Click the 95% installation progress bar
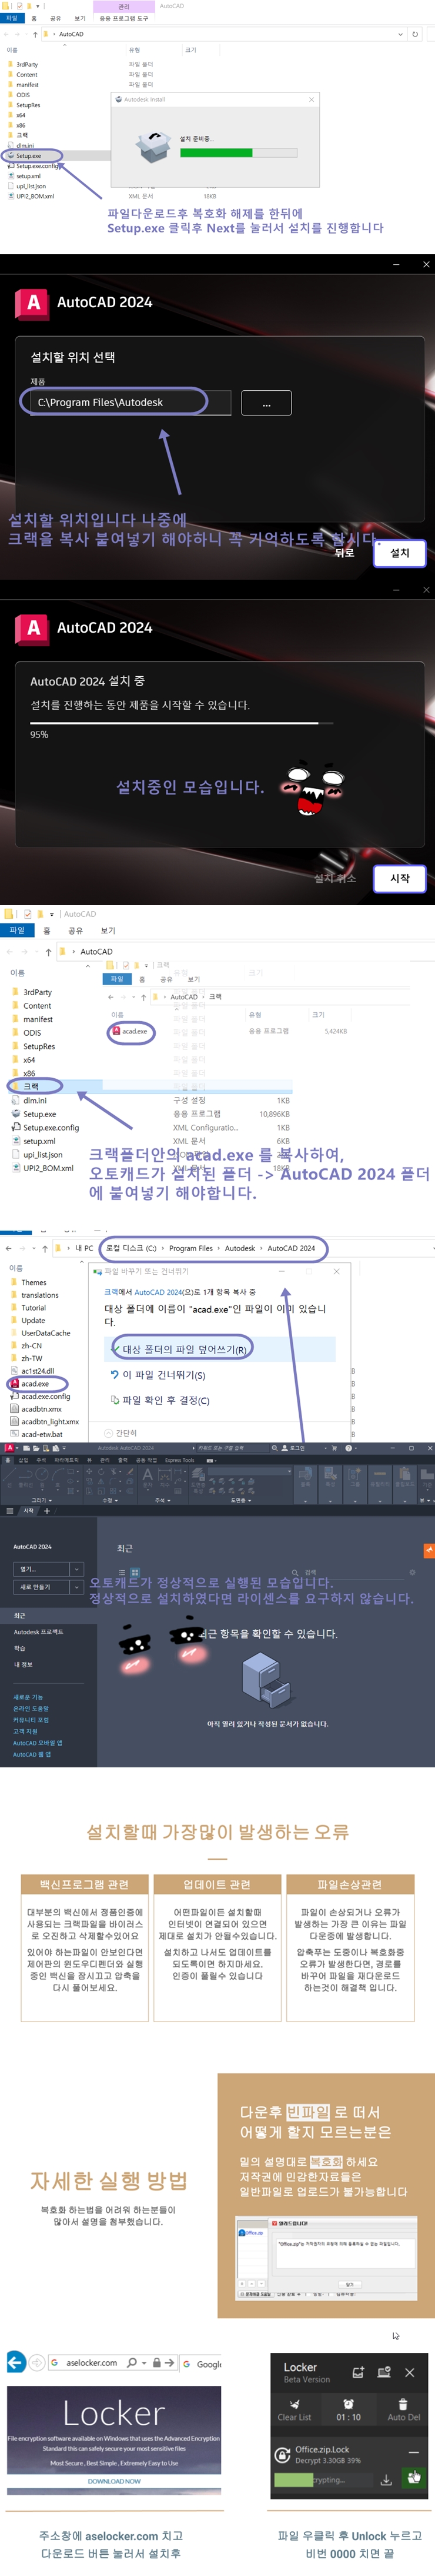The width and height of the screenshot is (435, 2576). point(182,722)
